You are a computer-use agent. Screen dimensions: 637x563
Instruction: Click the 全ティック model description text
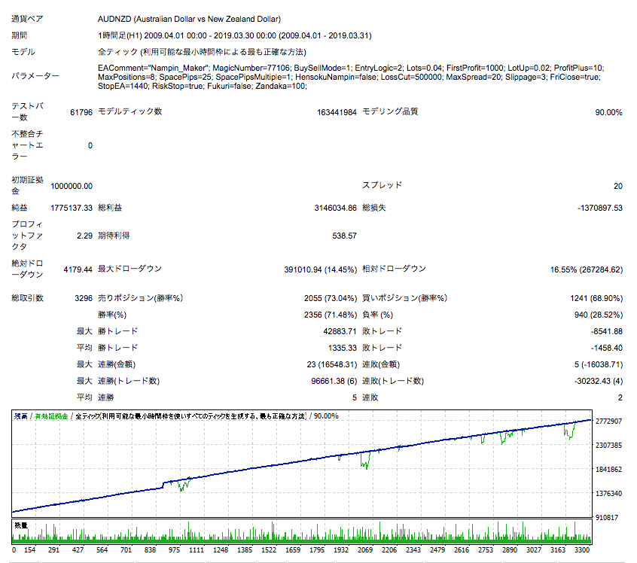pyautogui.click(x=202, y=52)
